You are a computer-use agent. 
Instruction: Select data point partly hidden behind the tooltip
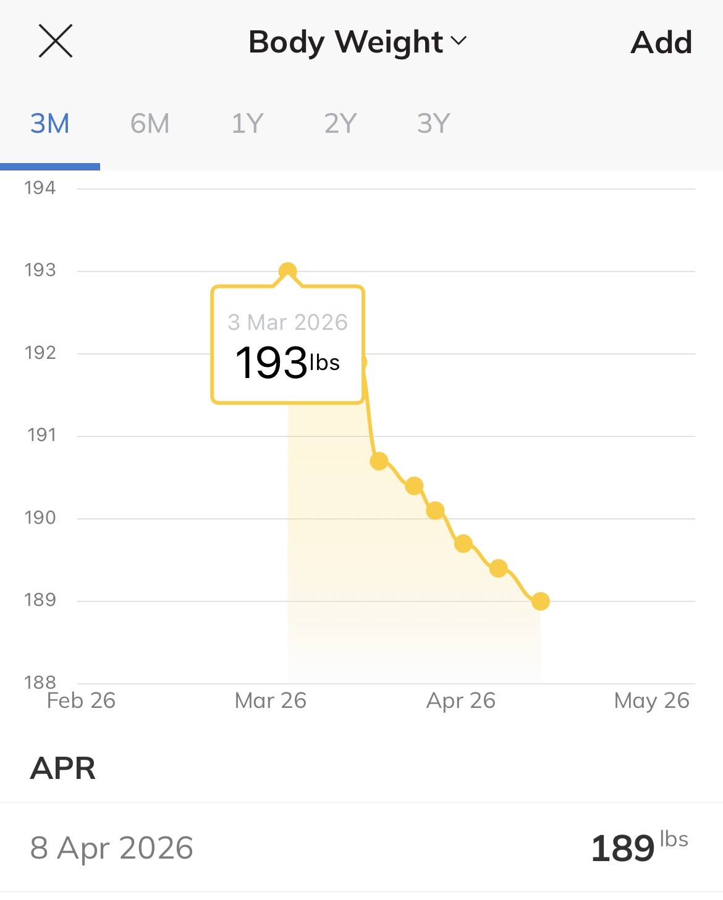point(364,363)
